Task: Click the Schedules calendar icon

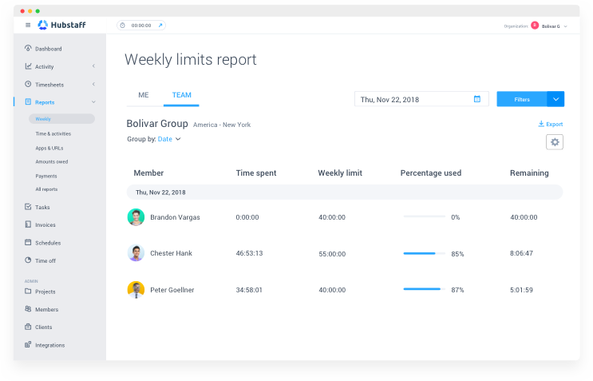Action: point(28,242)
